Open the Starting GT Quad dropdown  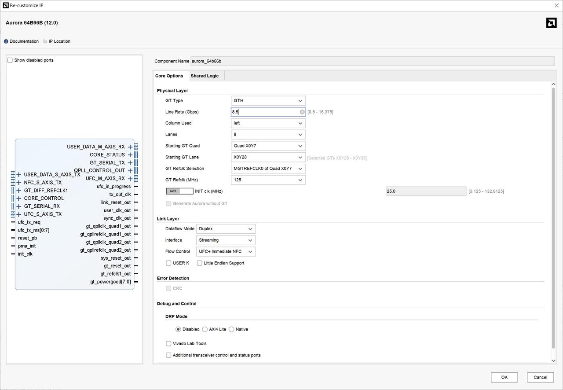tap(268, 146)
